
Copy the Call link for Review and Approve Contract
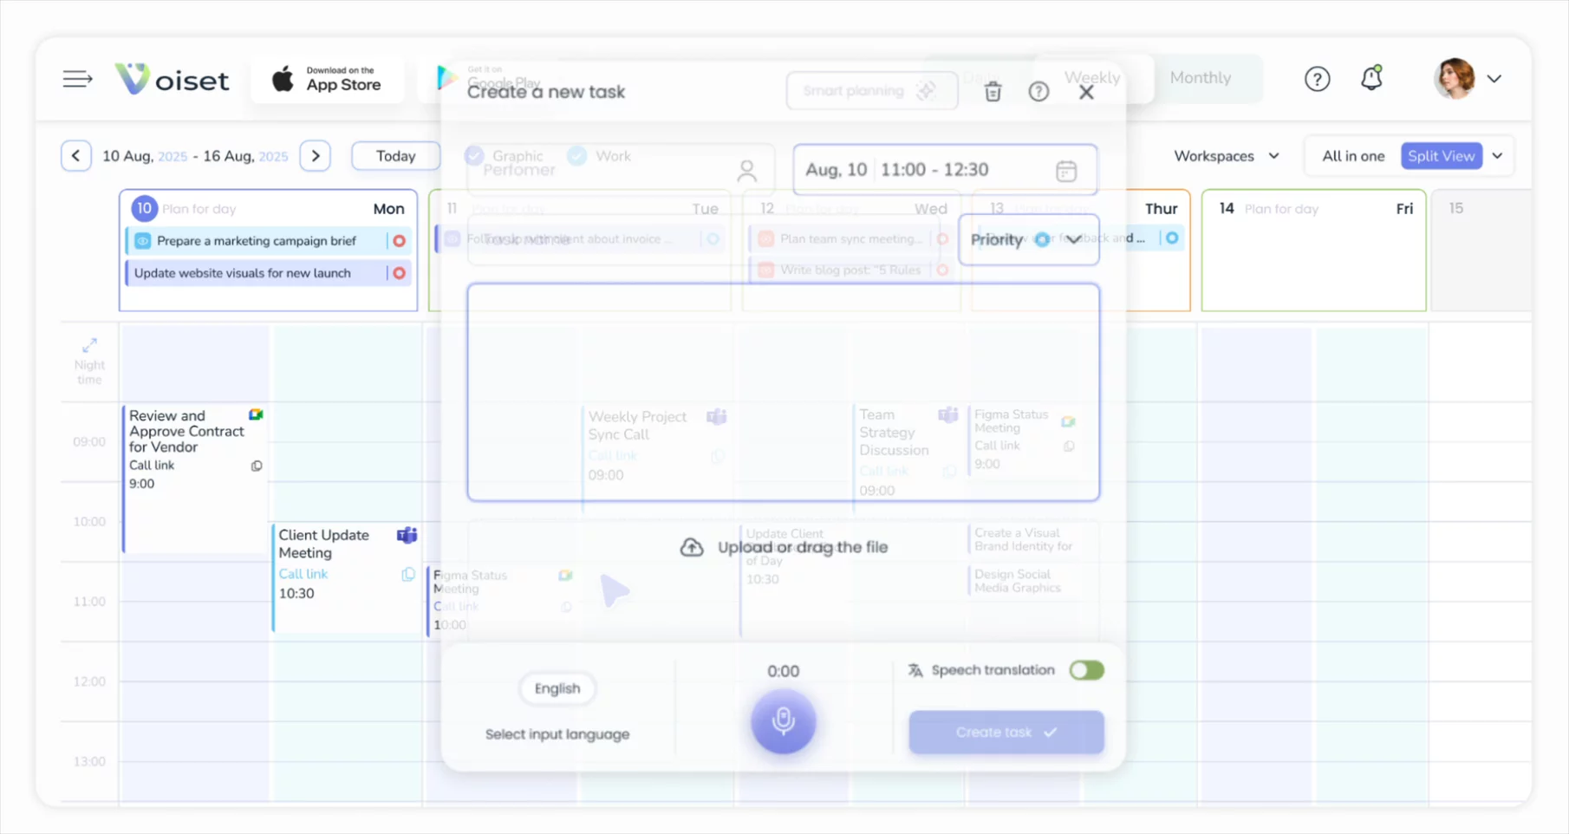coord(256,466)
